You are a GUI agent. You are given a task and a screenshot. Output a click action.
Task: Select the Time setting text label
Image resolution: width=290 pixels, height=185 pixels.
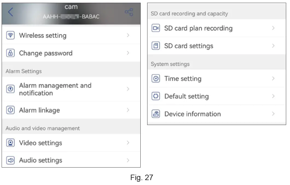point(183,79)
